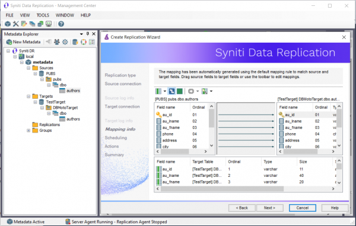The width and height of the screenshot is (356, 226).
Task: Collapse the TestTarget connection node
Action: (35, 102)
